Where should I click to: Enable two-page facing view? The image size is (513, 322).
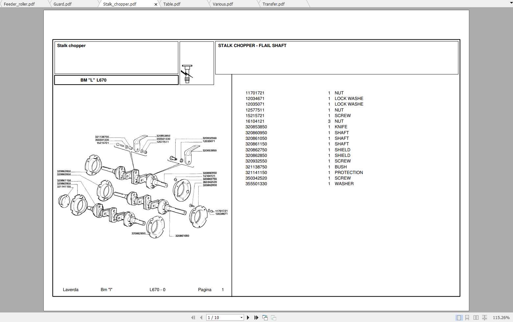476,317
